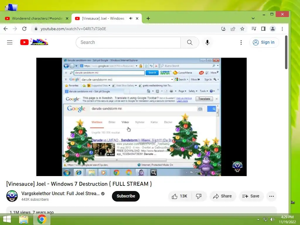300x225 pixels.
Task: Show hidden system tray icons
Action: point(258,219)
